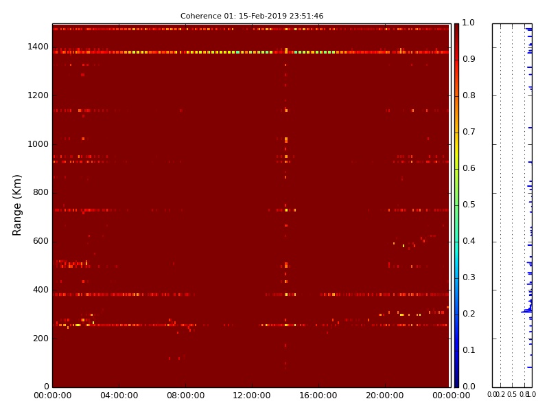Click the bright low-coherence band near 1380 km

pyautogui.click(x=250, y=52)
